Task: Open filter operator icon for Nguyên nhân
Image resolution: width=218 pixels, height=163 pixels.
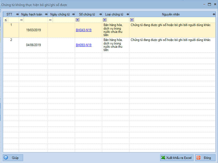Action: click(132, 20)
